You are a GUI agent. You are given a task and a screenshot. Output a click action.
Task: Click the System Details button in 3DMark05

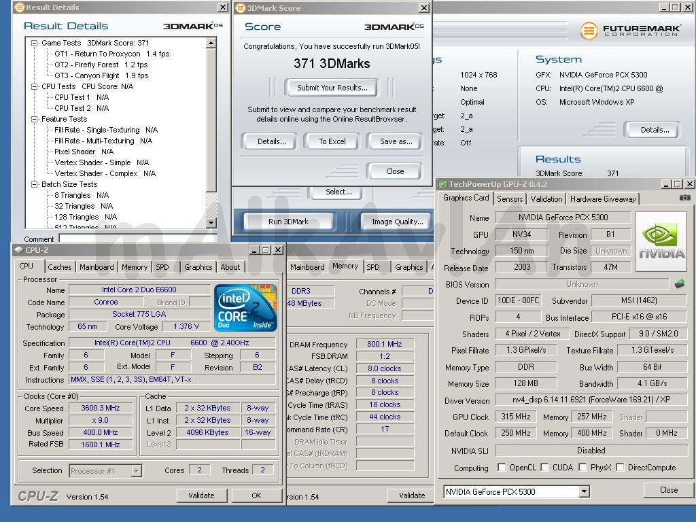click(x=655, y=130)
